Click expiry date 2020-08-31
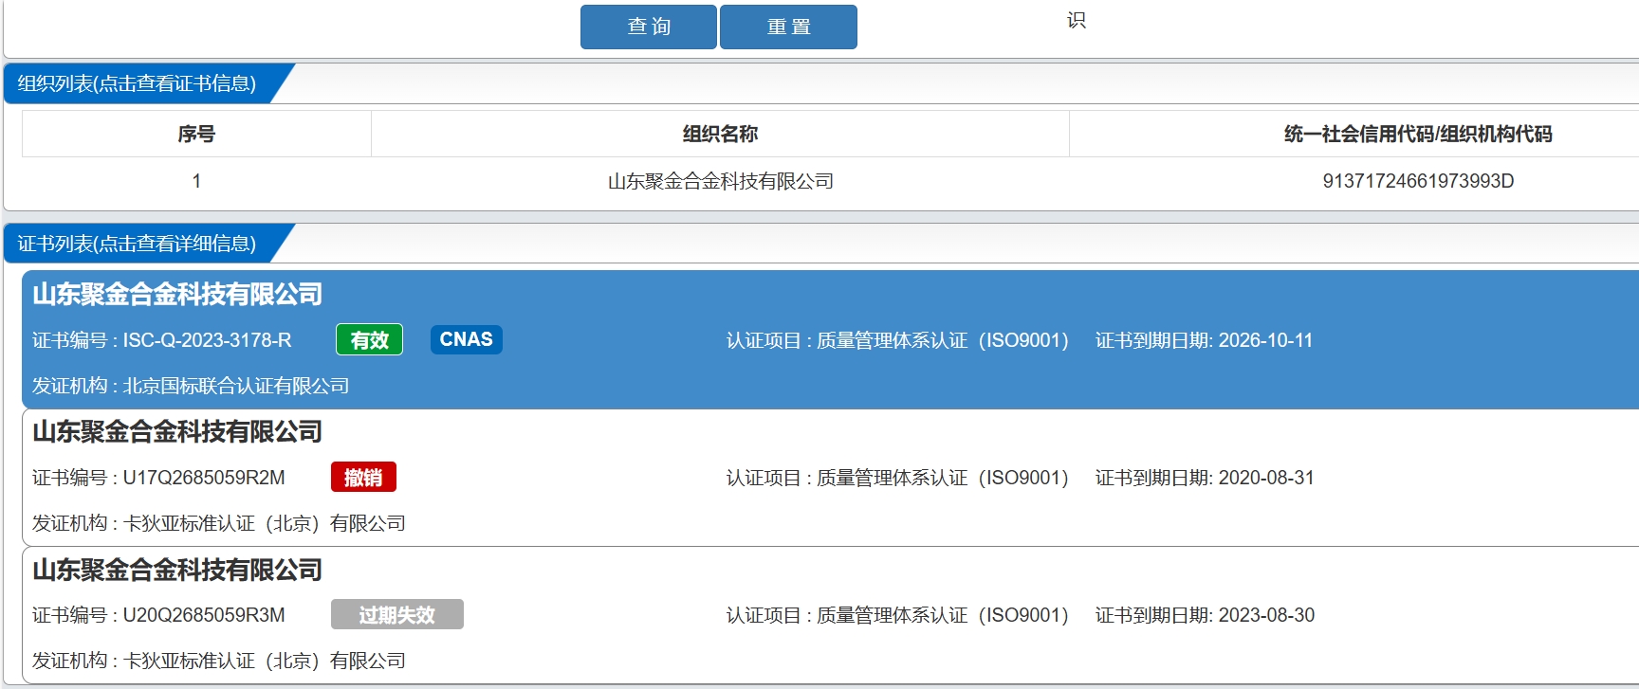Image resolution: width=1639 pixels, height=689 pixels. click(1266, 478)
